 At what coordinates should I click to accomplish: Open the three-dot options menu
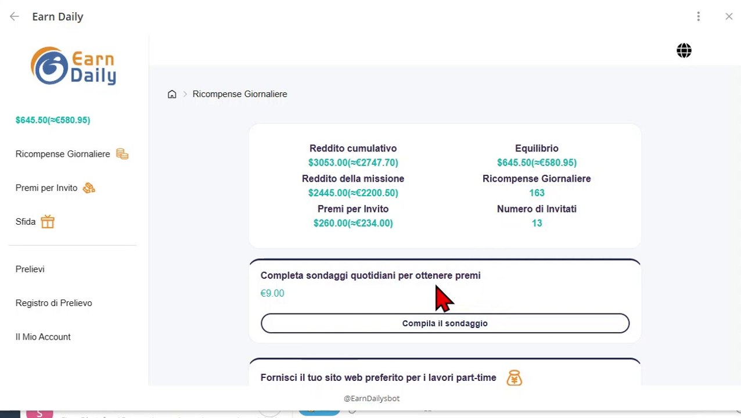[699, 17]
